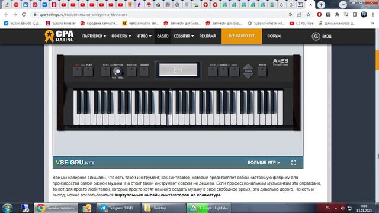Open the Динамика курса bookmark
379x213 pixels.
point(337,24)
